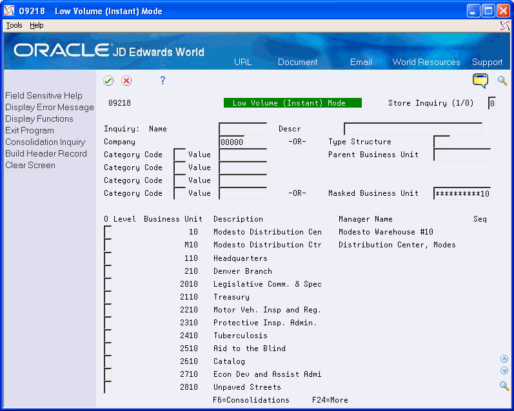The width and height of the screenshot is (514, 411).
Task: Click the bottom-right magnifier zoom icon
Action: tap(504, 386)
